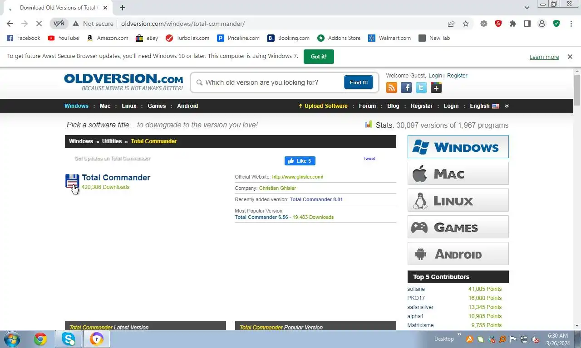Viewport: 581px width, 348px height.
Task: Open the TurboTax.com bookmark
Action: (187, 38)
